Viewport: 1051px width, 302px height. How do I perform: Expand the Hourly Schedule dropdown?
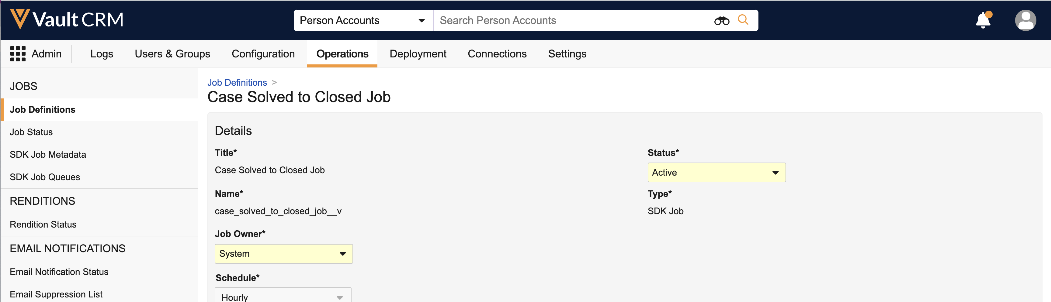coord(283,297)
